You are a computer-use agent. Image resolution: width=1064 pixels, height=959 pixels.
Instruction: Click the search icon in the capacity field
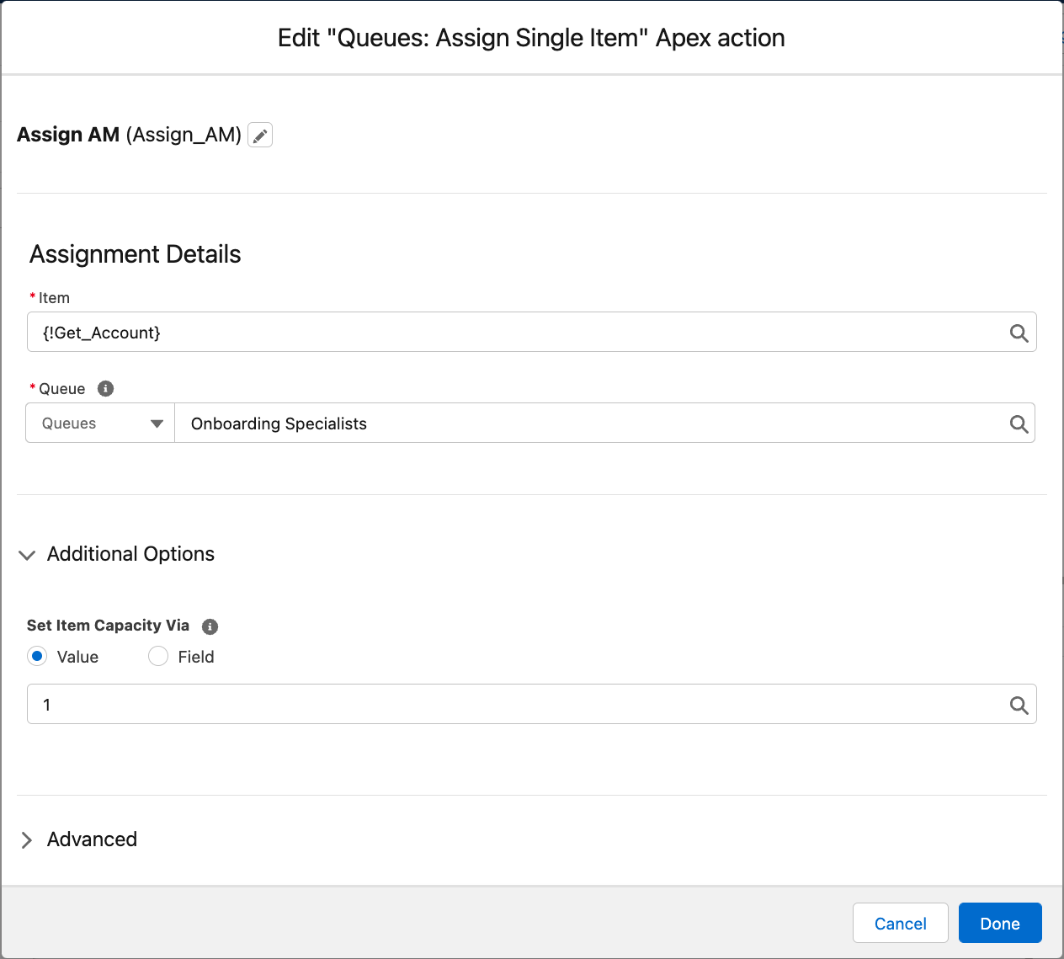tap(1019, 706)
